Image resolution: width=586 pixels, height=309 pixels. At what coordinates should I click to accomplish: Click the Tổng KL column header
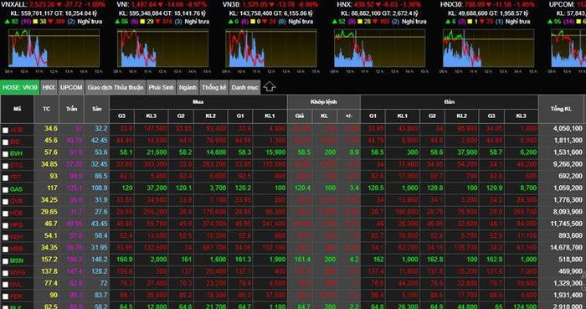561,109
